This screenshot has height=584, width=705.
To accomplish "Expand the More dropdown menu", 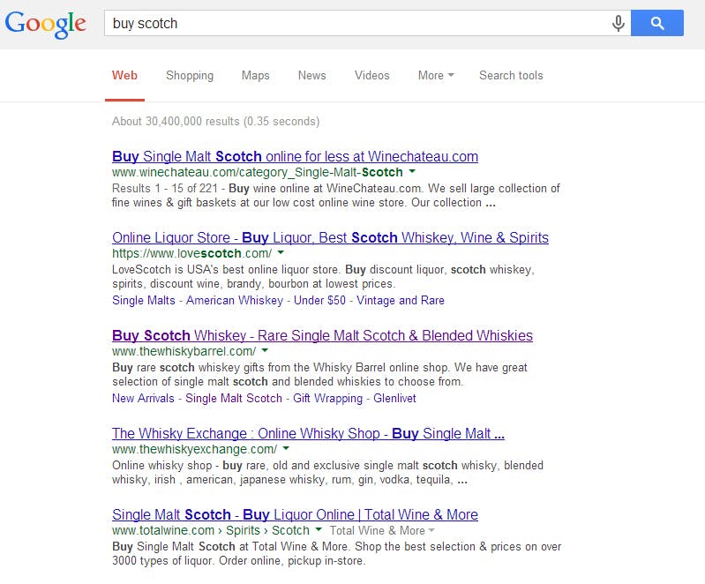I will (x=436, y=76).
